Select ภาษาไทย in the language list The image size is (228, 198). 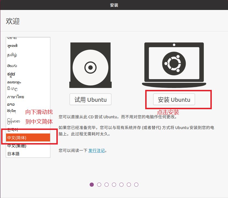point(28,97)
